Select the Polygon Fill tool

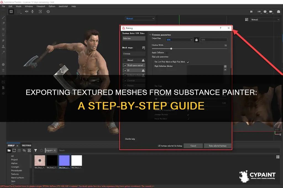pos(3,35)
